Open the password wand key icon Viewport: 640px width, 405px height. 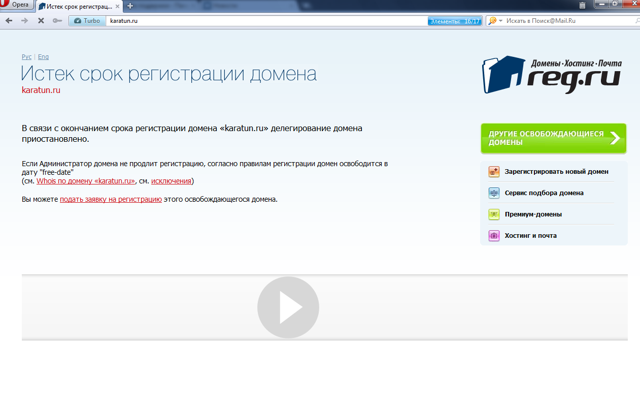pyautogui.click(x=57, y=21)
